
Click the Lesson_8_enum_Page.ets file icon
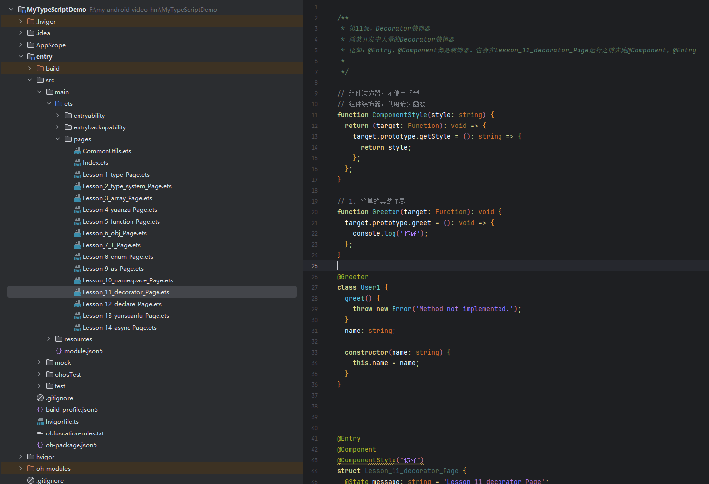tap(78, 256)
